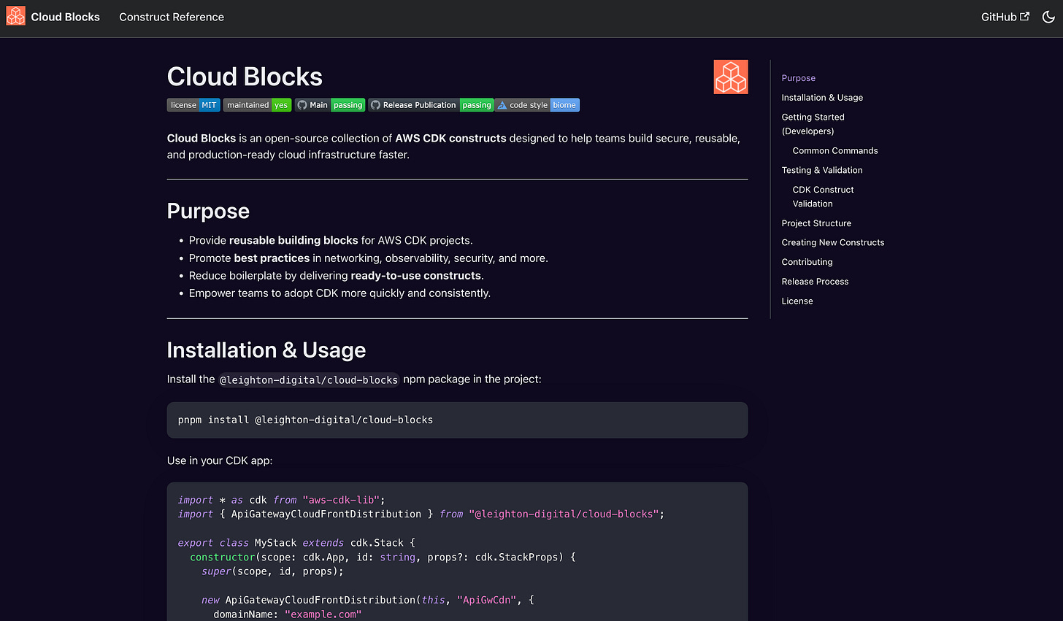Open Construct Reference in the navbar
Image resolution: width=1063 pixels, height=621 pixels.
pos(172,17)
